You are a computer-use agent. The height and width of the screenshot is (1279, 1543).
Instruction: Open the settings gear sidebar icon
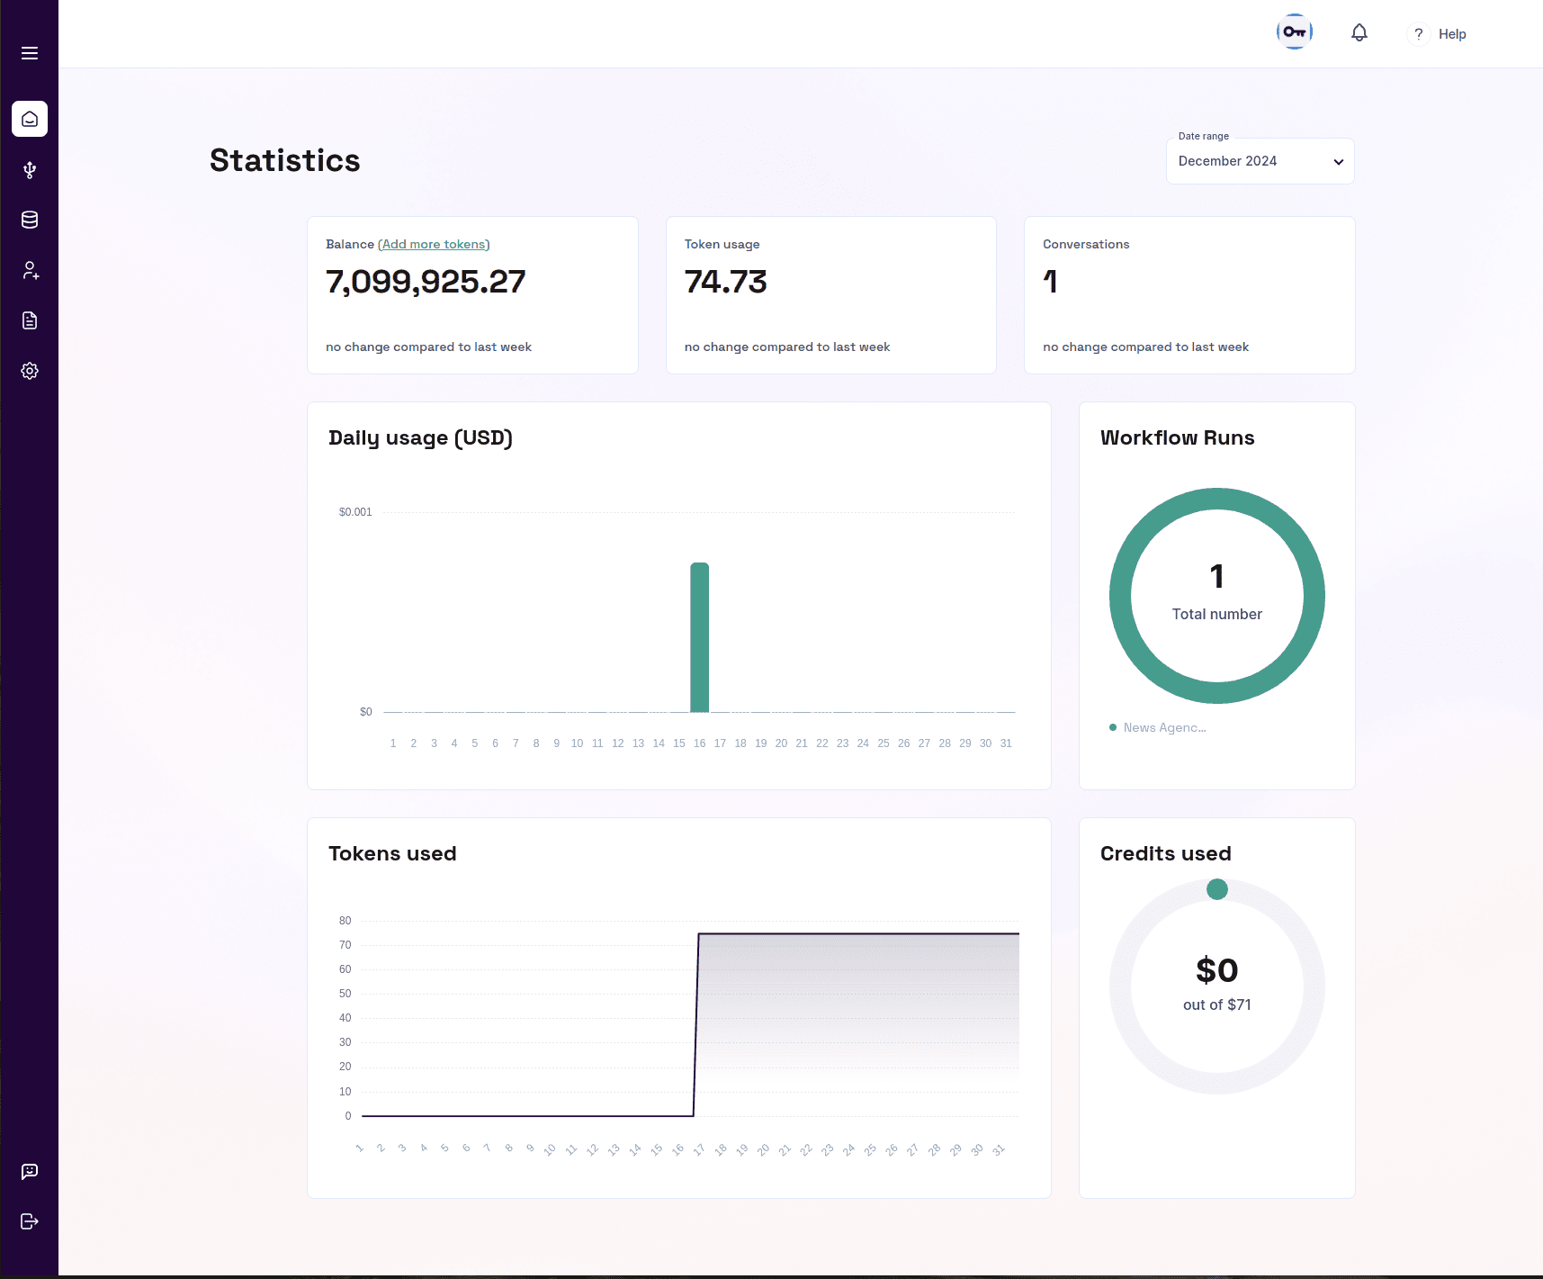[30, 371]
